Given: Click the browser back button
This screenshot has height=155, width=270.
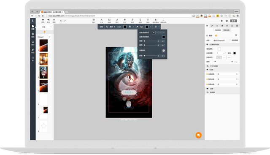Looking at the screenshot, I should [x=32, y=16].
